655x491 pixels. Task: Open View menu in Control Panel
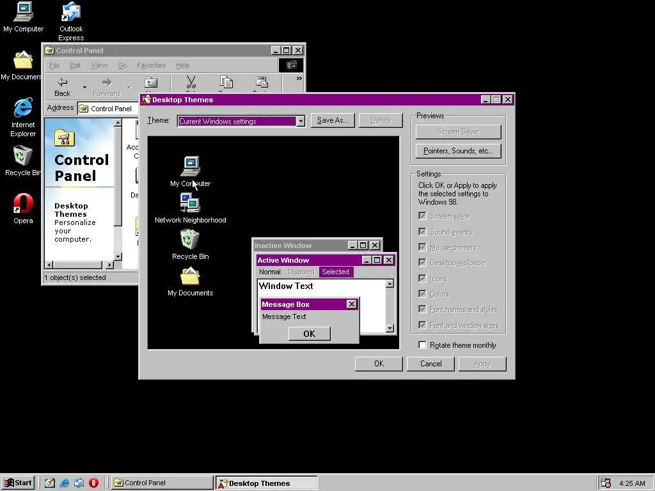pos(99,66)
